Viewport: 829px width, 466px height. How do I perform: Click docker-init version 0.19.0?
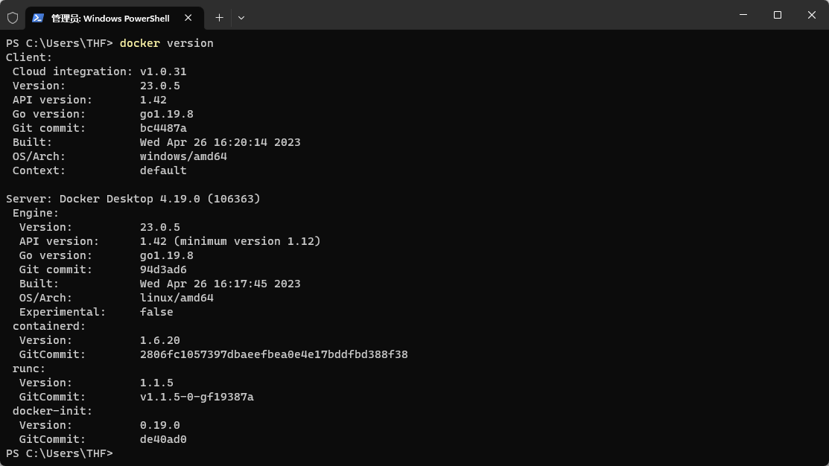[x=159, y=425]
